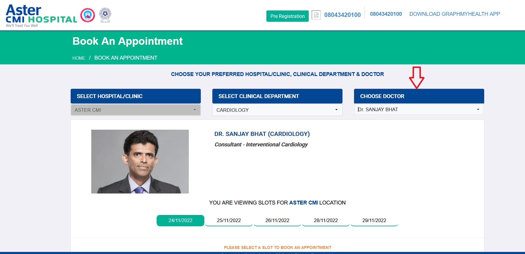Open Download GraphMyHealth App link
Image resolution: width=525 pixels, height=254 pixels.
tap(454, 14)
